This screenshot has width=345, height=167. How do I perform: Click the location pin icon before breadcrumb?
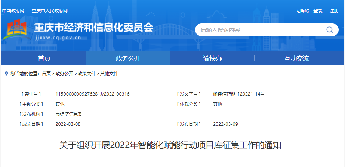[x=6, y=74]
